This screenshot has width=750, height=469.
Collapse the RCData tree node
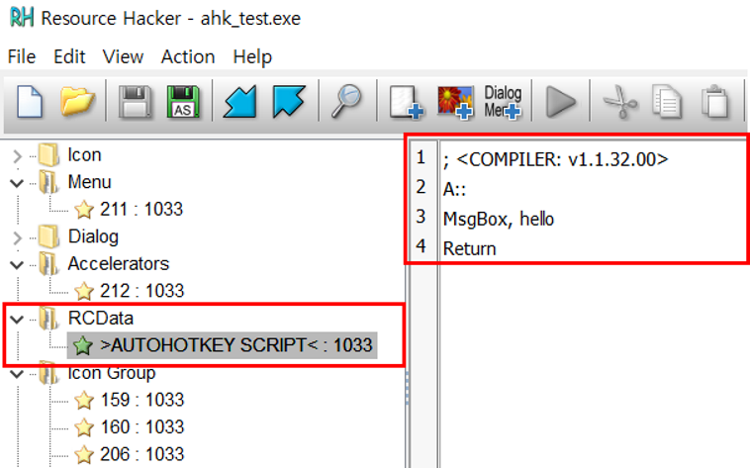(x=17, y=320)
